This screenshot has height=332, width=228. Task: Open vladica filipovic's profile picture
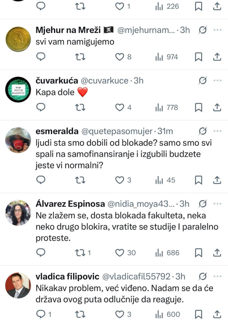(18, 285)
